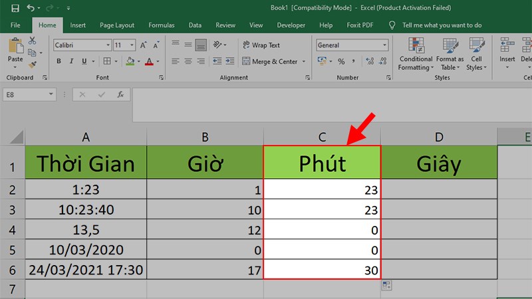Click the Top Align icon
Viewport: 532px width, 299px height.
coord(176,45)
